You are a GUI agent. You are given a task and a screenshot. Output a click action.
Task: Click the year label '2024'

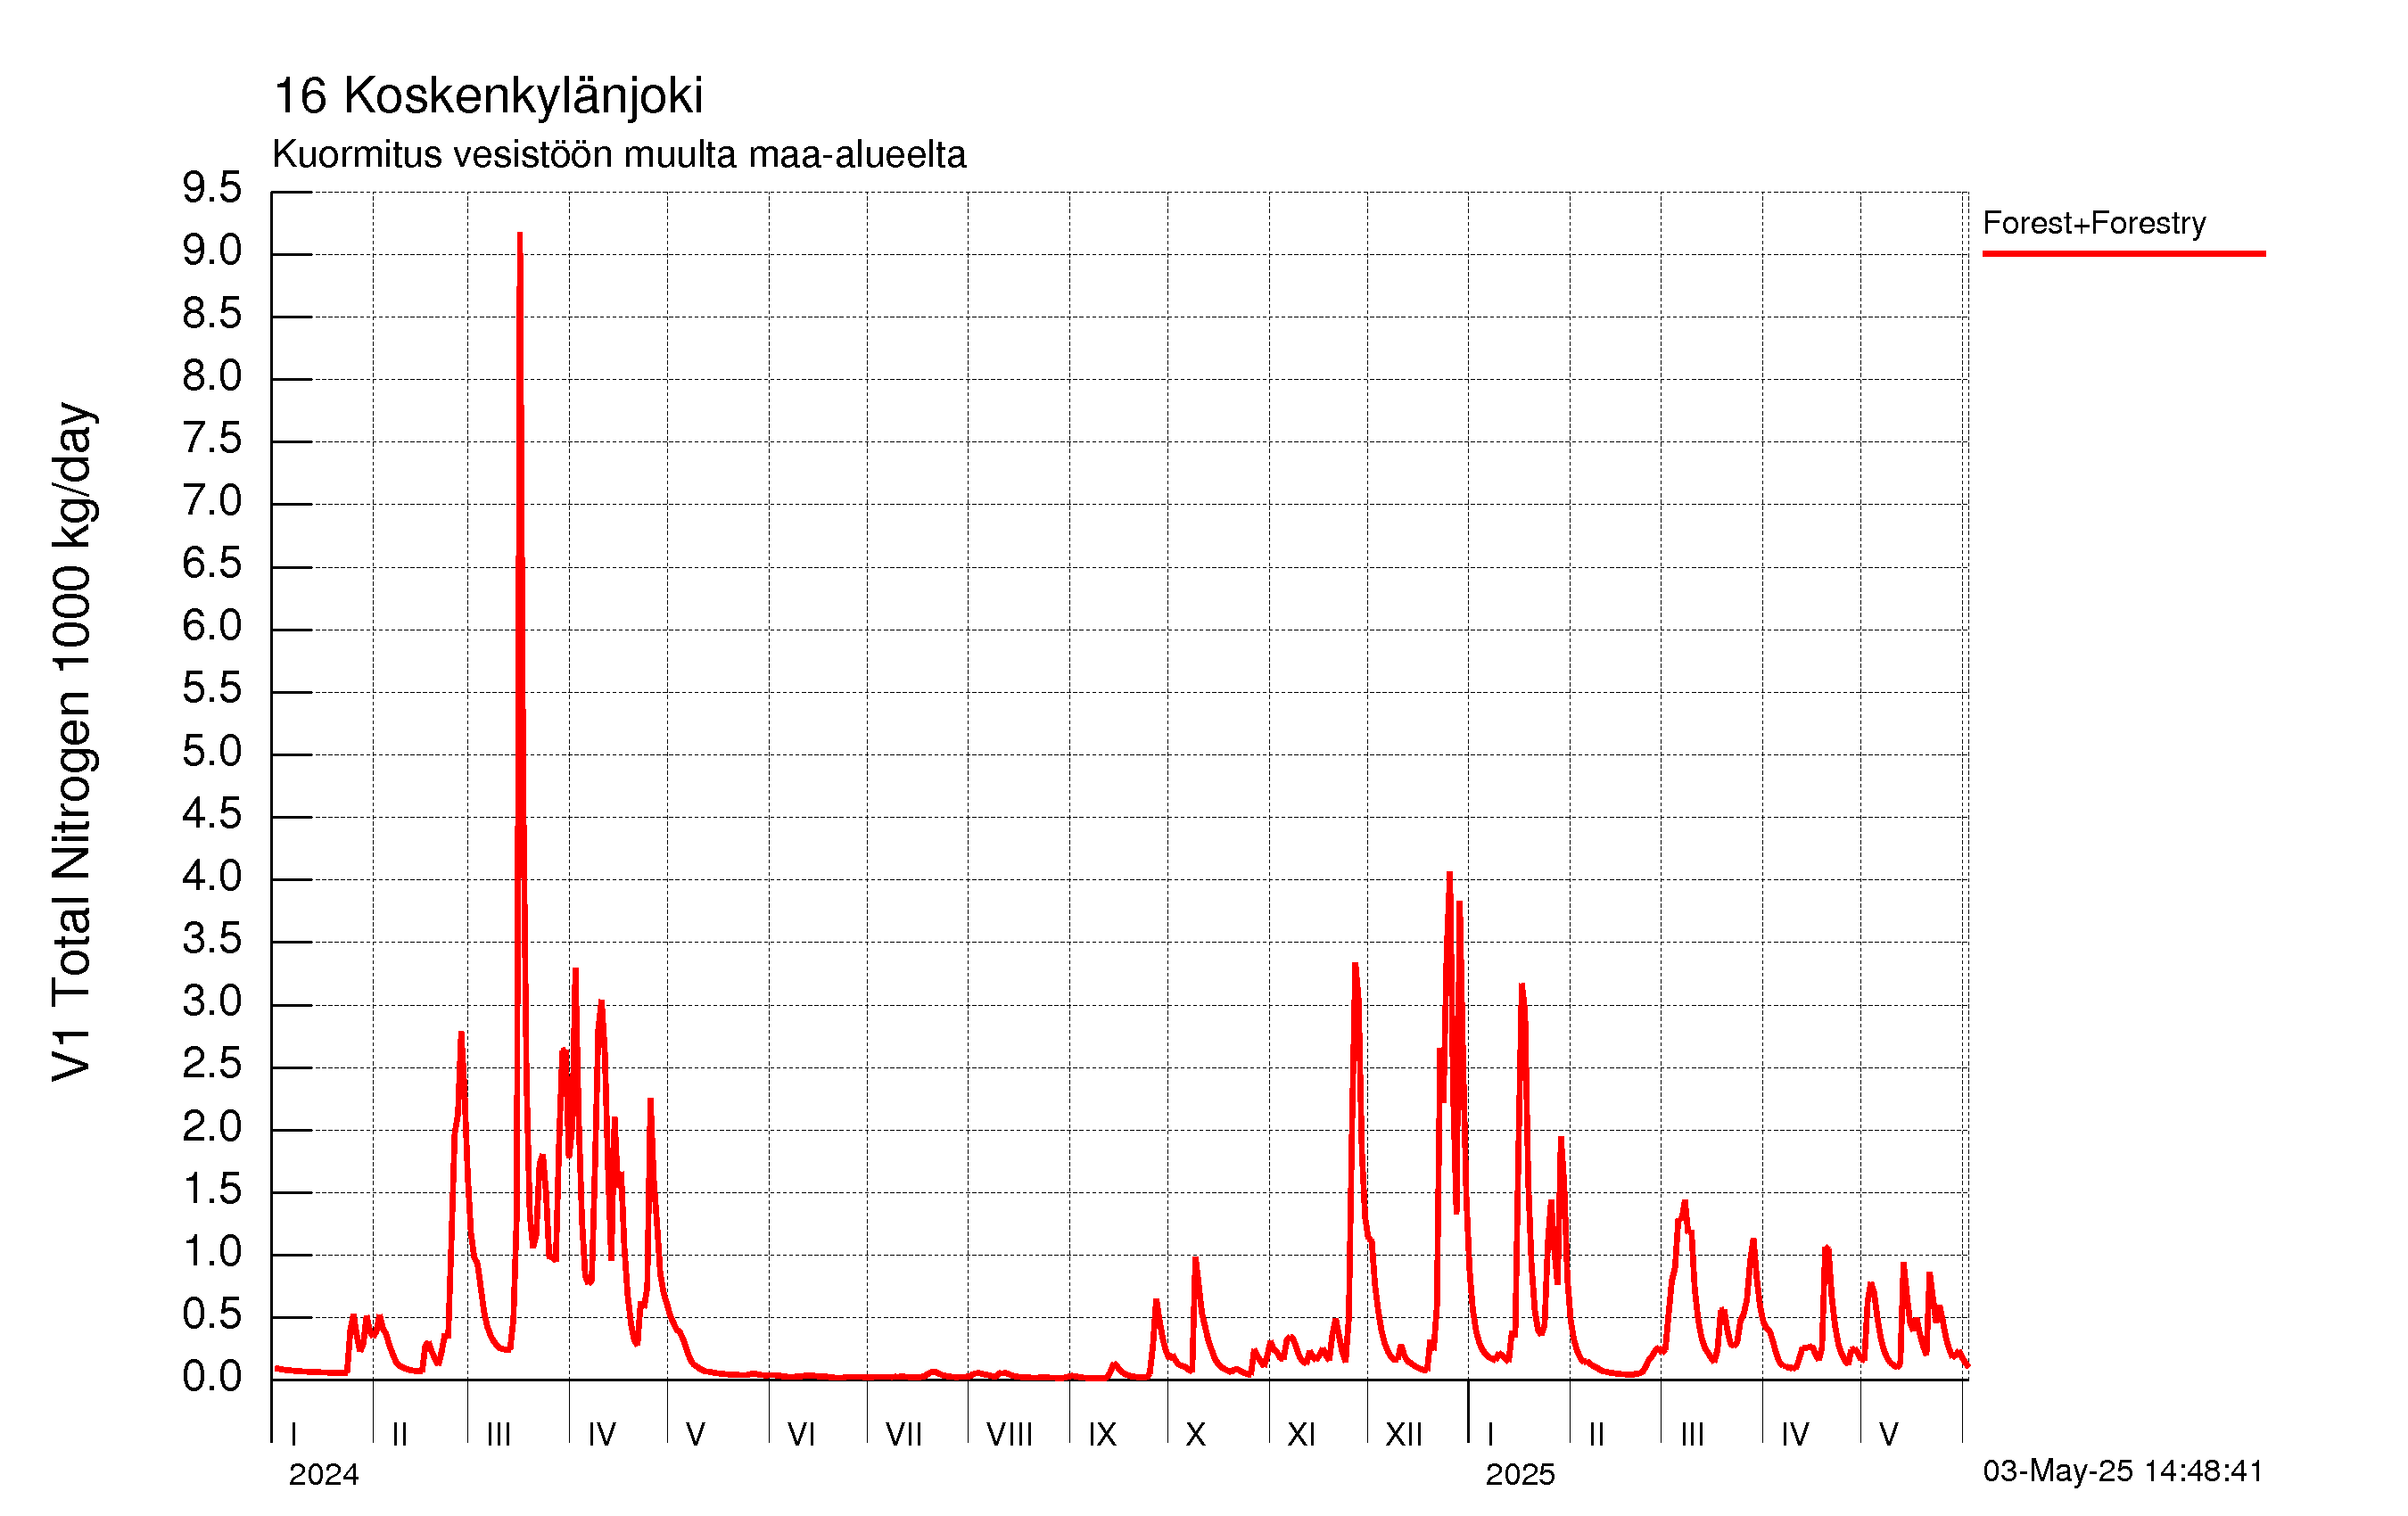pos(323,1475)
